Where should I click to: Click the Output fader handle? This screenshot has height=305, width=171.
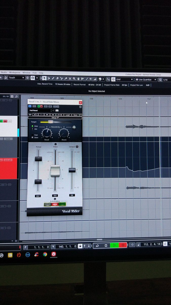(x=72, y=170)
